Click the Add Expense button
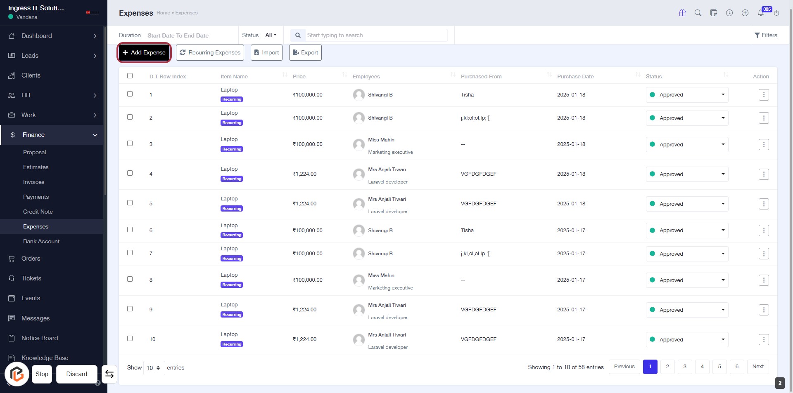The image size is (793, 393). (x=144, y=53)
